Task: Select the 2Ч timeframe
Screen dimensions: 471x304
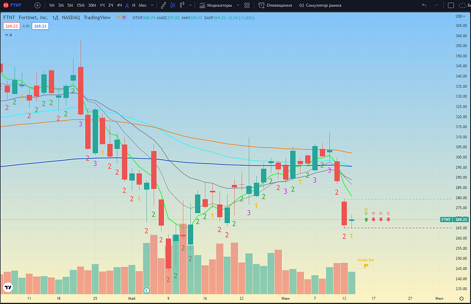Action: point(111,5)
